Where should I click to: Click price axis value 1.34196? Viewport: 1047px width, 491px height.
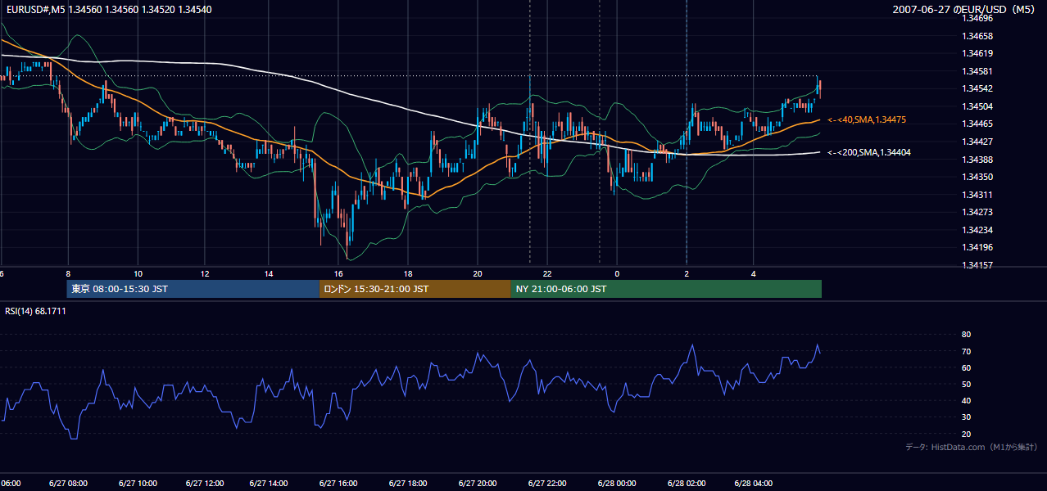click(977, 247)
